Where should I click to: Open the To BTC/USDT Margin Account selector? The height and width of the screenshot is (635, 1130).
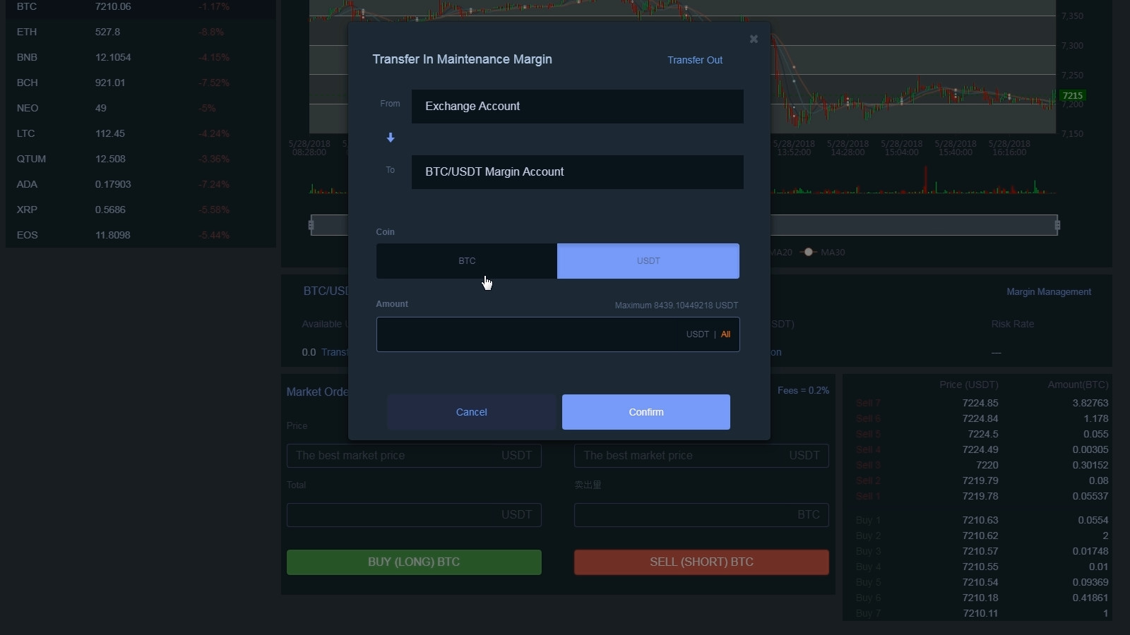577,172
